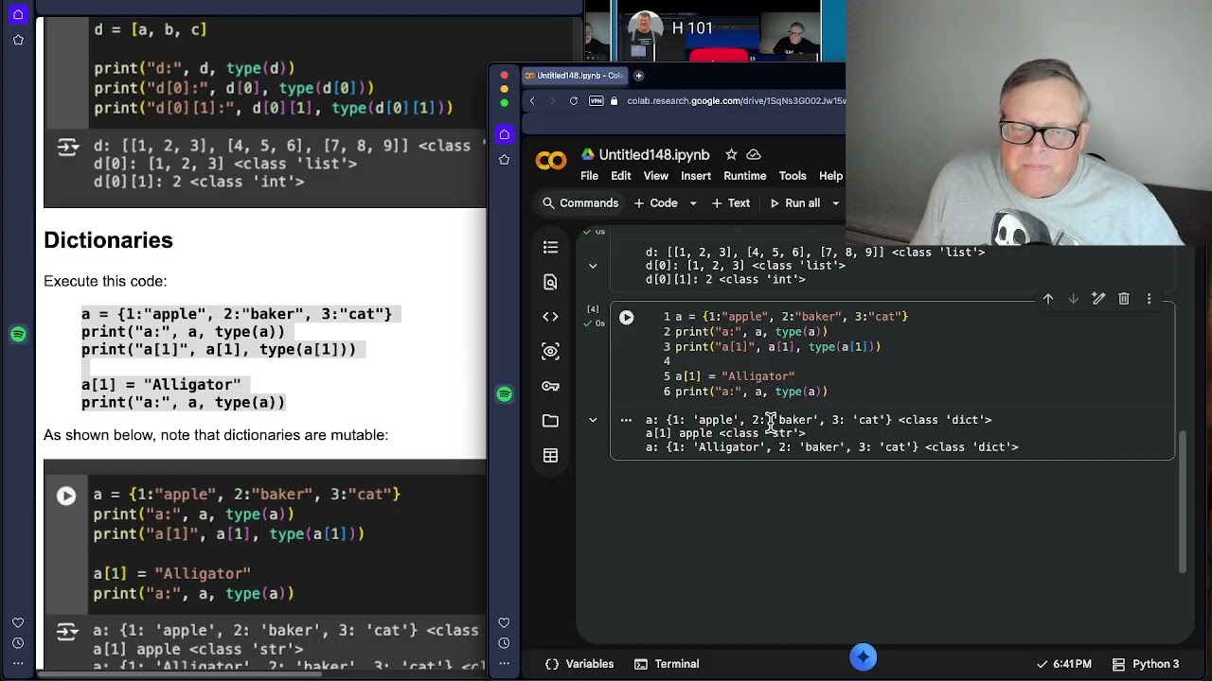This screenshot has width=1212, height=681.
Task: Reload the Colab browser page
Action: tap(574, 101)
